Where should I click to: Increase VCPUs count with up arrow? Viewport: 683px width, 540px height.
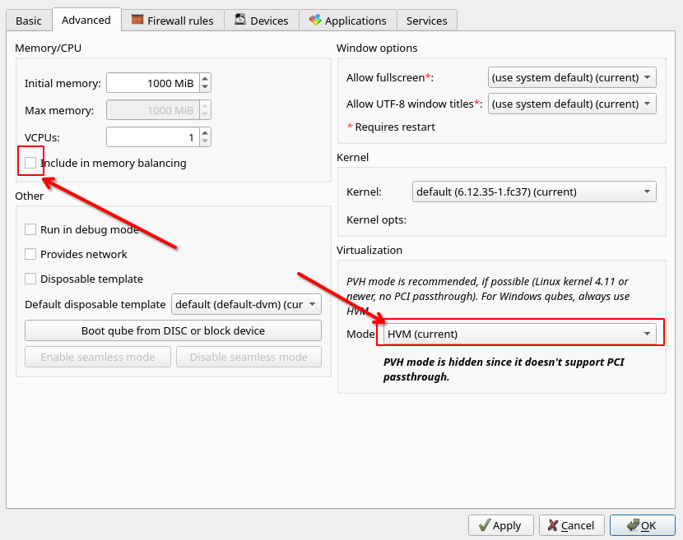pos(205,133)
